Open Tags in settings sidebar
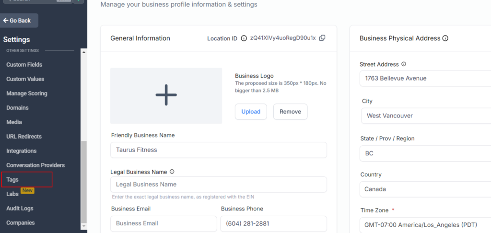 click(x=13, y=180)
